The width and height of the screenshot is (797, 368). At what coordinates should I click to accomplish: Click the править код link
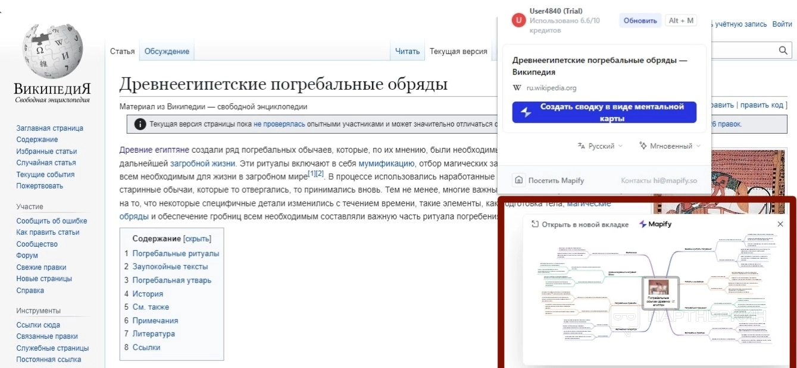(x=762, y=105)
